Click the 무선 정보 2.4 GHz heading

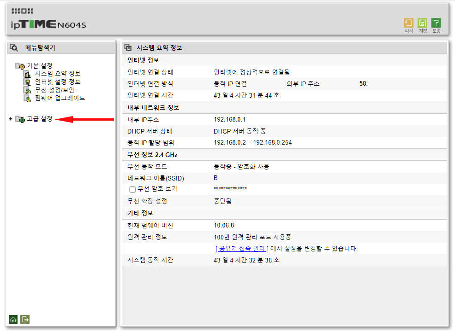pos(152,155)
